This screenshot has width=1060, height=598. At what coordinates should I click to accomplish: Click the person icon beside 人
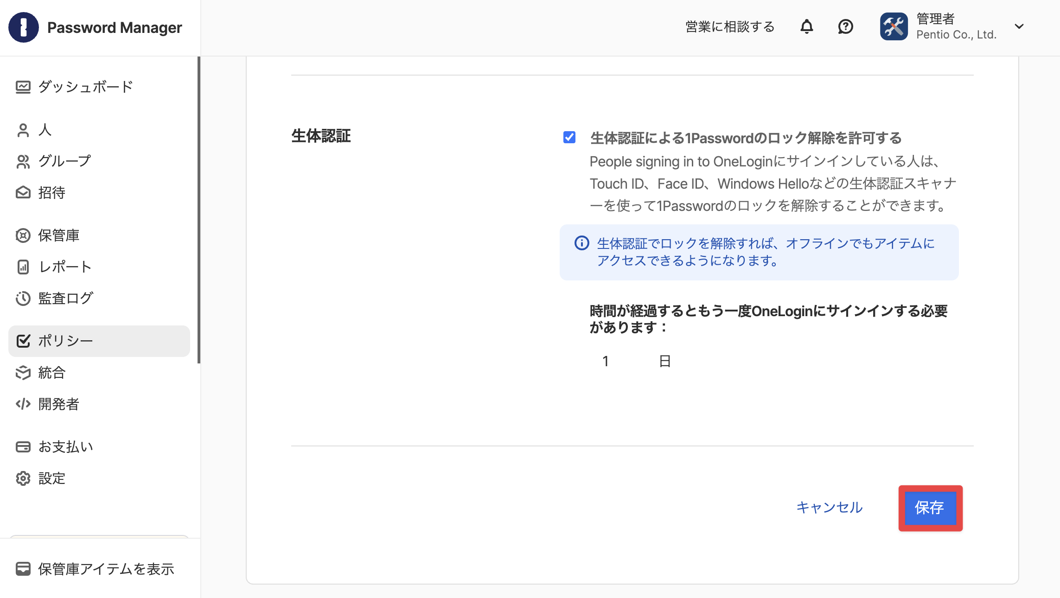[x=23, y=130]
